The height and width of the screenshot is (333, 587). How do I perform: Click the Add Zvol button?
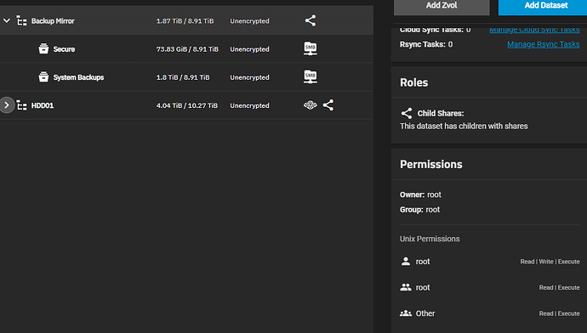pyautogui.click(x=442, y=7)
